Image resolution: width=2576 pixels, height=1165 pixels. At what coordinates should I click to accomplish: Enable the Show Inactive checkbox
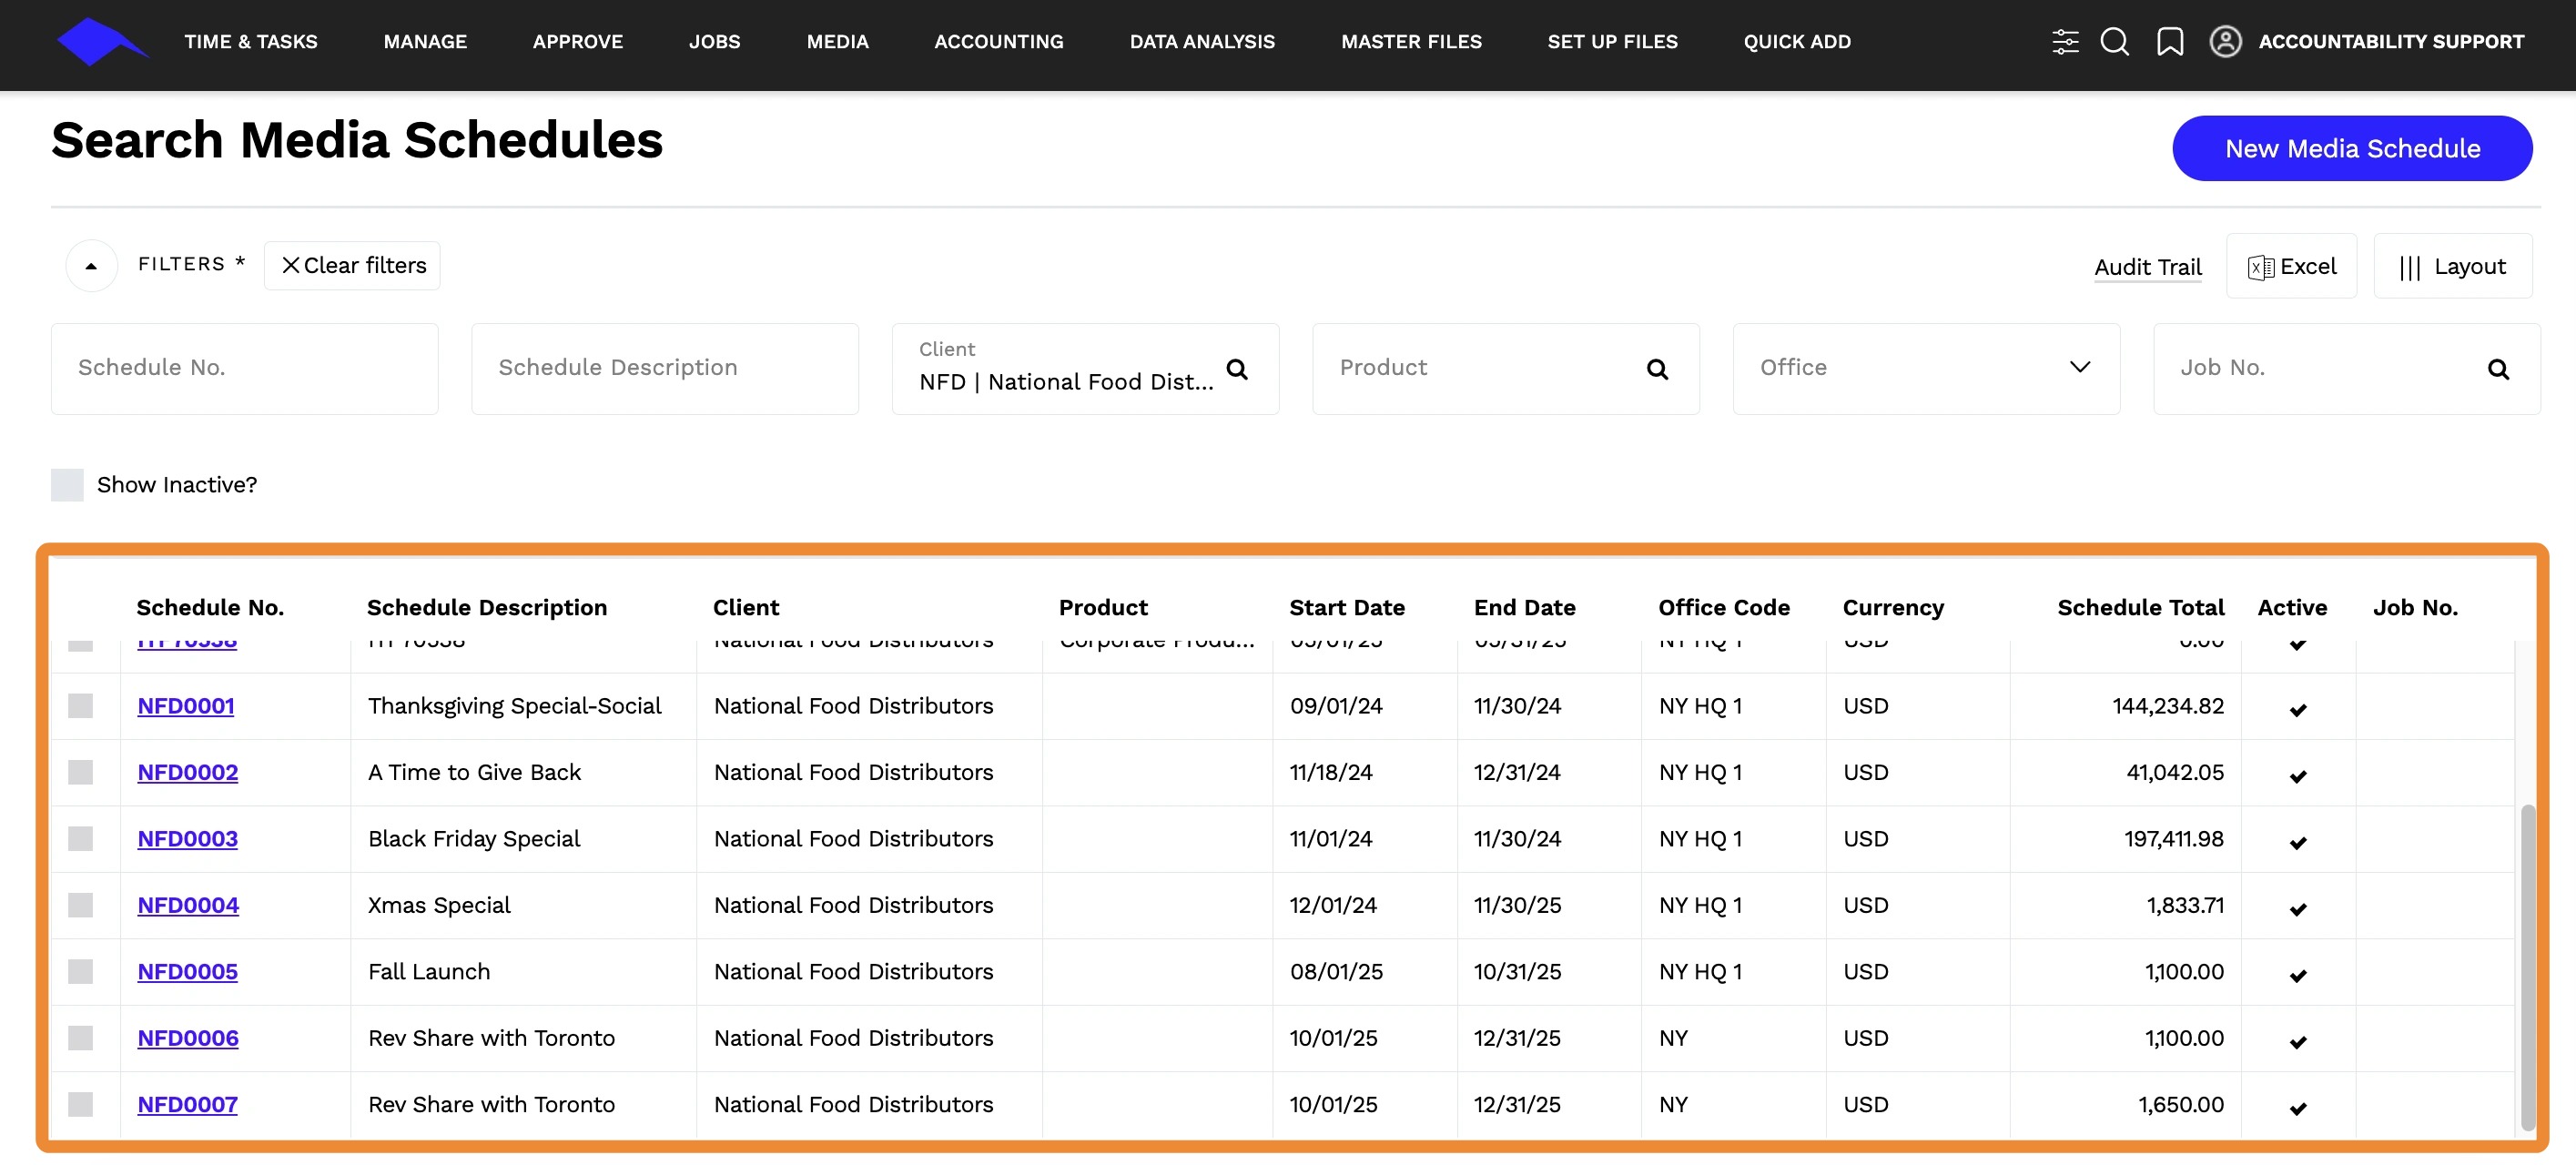[x=67, y=485]
